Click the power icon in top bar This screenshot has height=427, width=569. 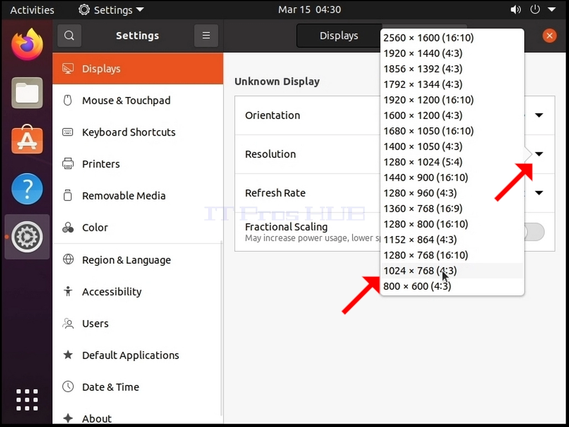(535, 9)
